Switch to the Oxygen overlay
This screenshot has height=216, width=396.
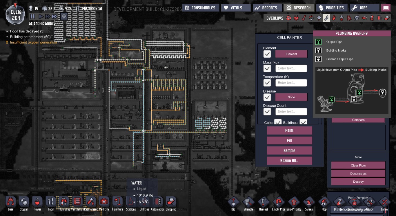[289, 18]
